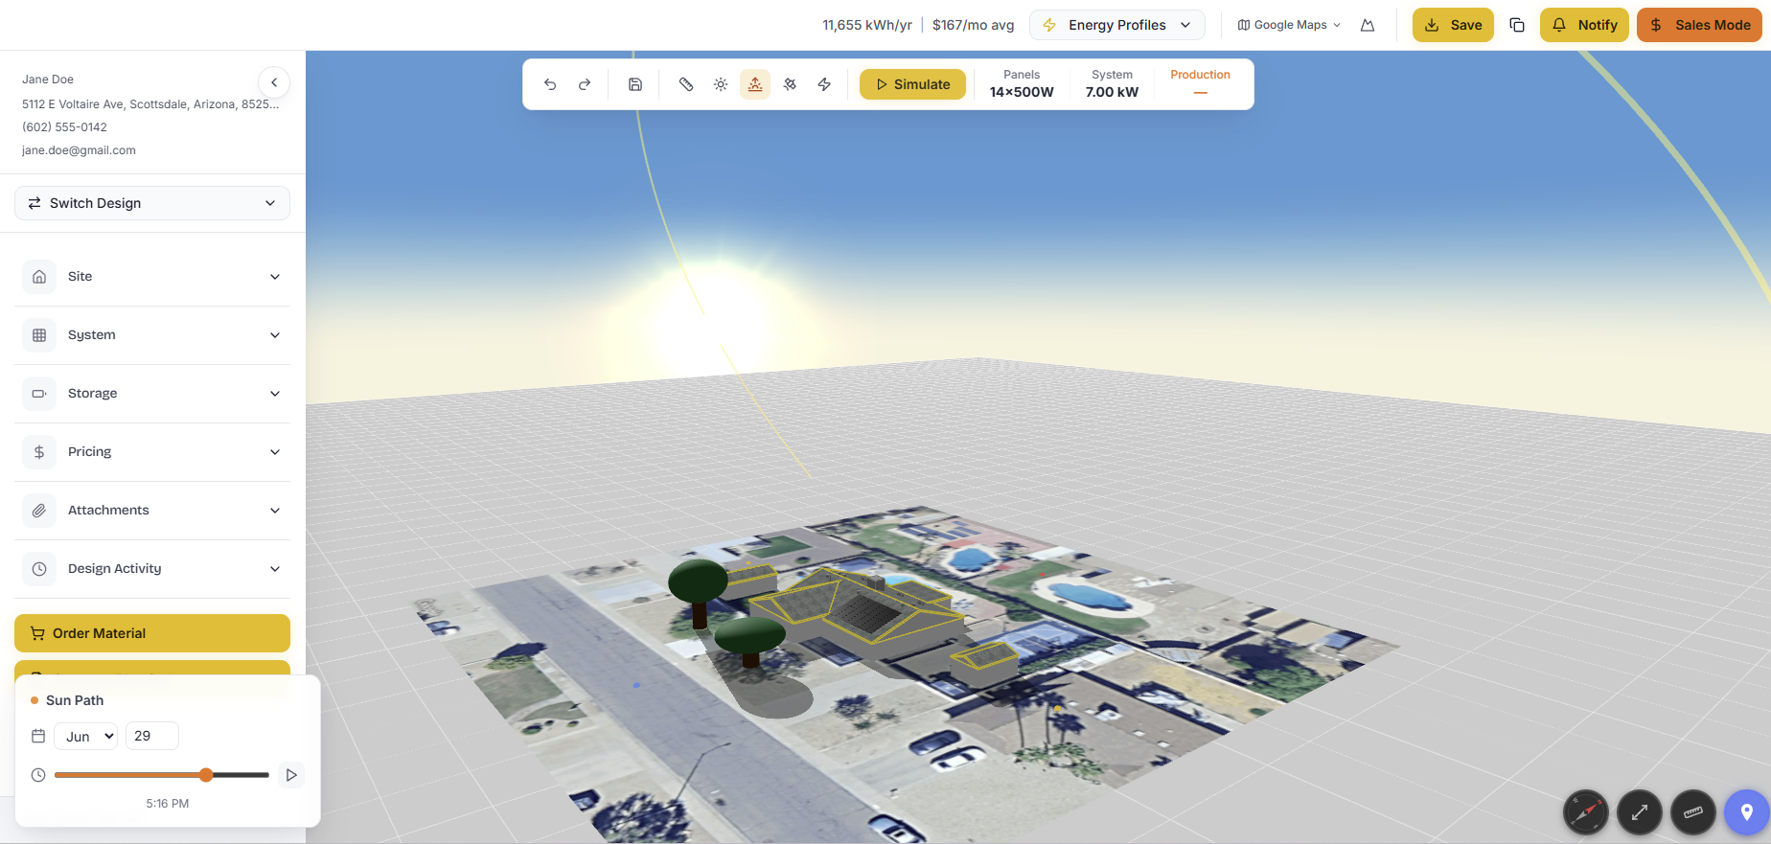Click the Order Material button
1771x844 pixels.
[x=152, y=633]
